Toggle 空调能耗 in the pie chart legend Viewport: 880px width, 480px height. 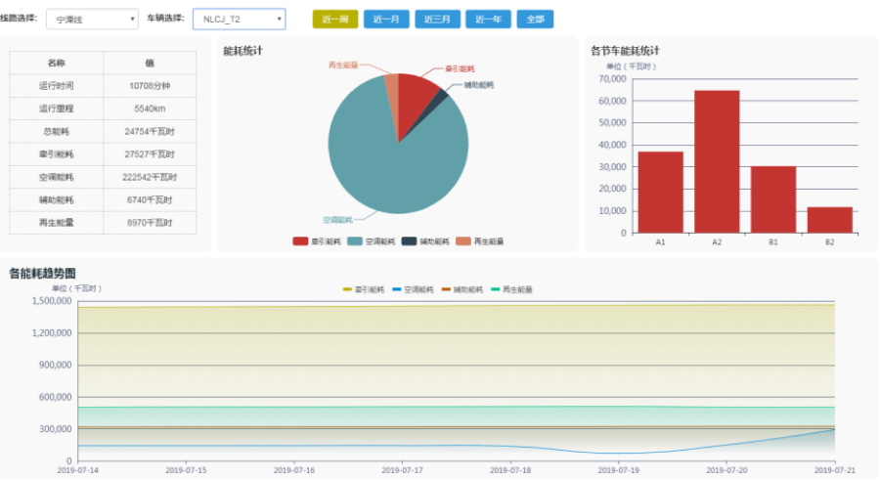click(x=371, y=241)
